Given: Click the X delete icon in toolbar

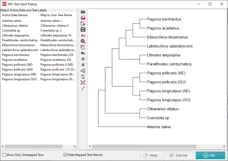Looking at the screenshot, I should click(83, 65).
